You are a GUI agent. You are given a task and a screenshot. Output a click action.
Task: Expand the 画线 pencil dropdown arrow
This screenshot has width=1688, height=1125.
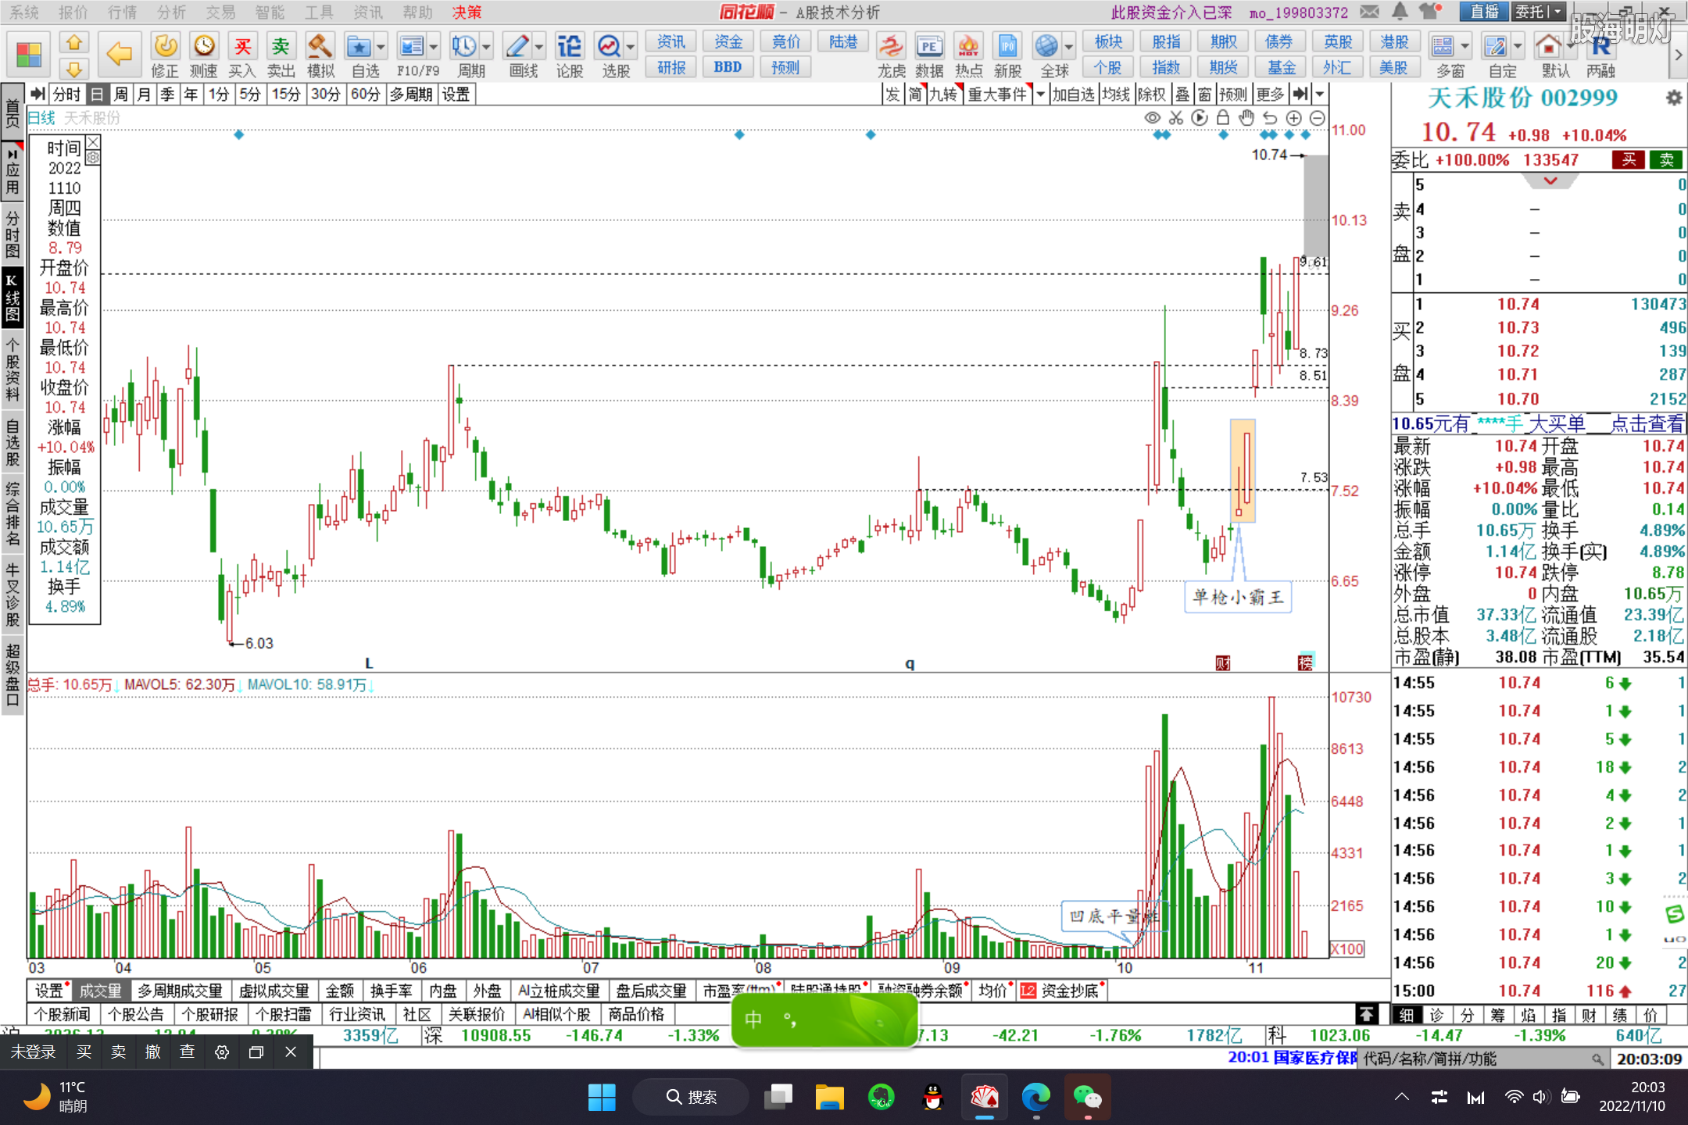(539, 47)
